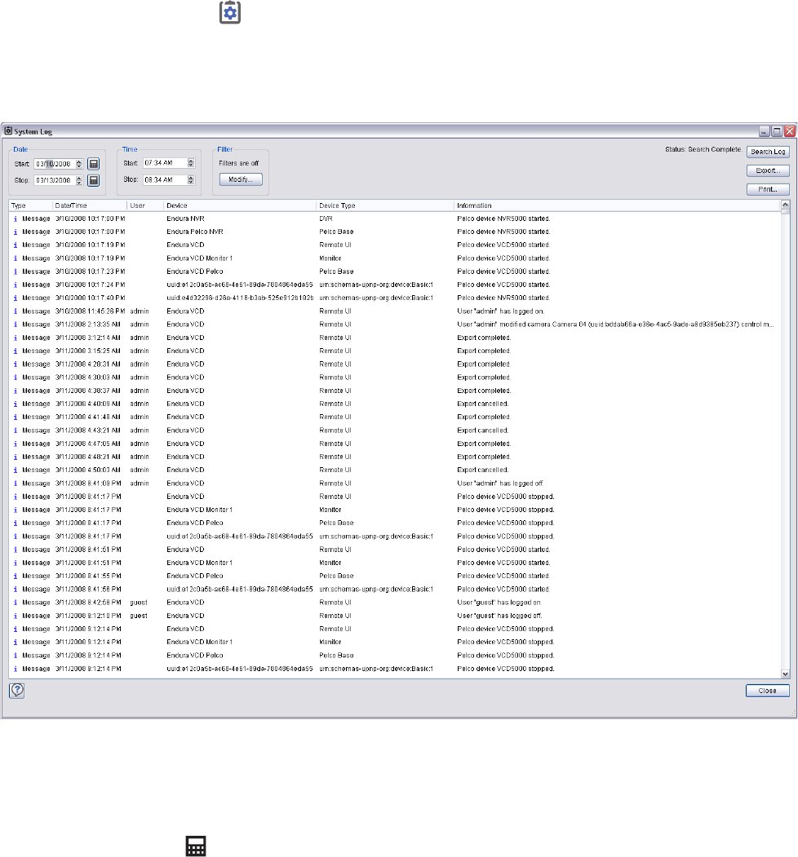Select the 3/11/2008 3:12:14 AM Export completed row
The width and height of the screenshot is (798, 857).
(x=395, y=338)
